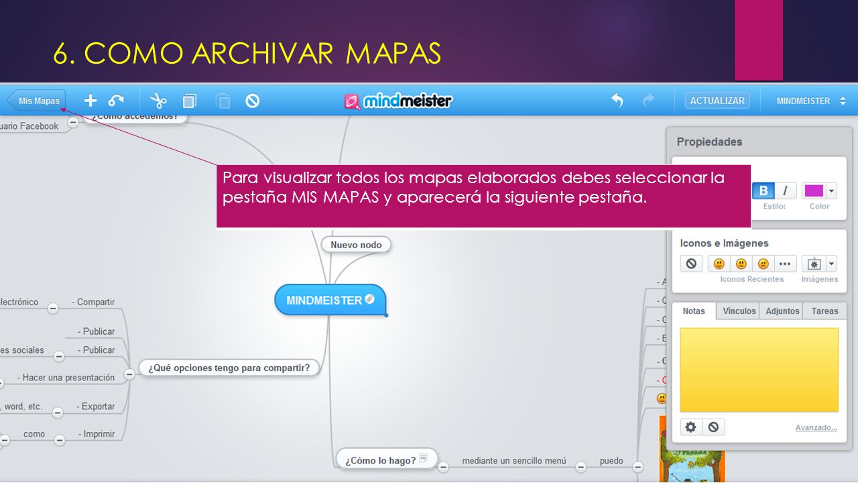Collapse the - Compartir branch
This screenshot has height=483, width=858.
pos(53,308)
